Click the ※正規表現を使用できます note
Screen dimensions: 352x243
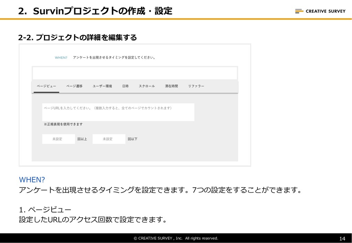point(63,124)
